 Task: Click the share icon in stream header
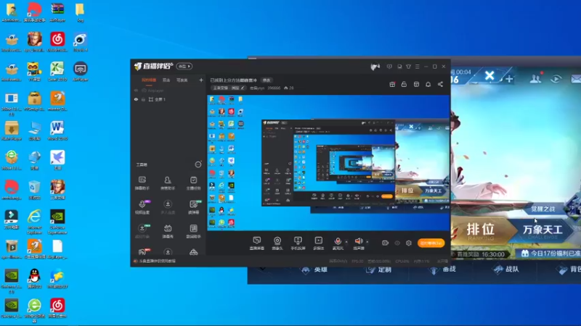[440, 84]
